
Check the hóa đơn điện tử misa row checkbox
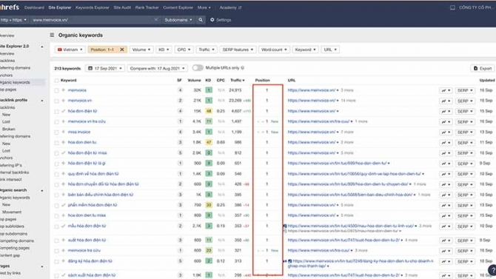[x=56, y=153]
